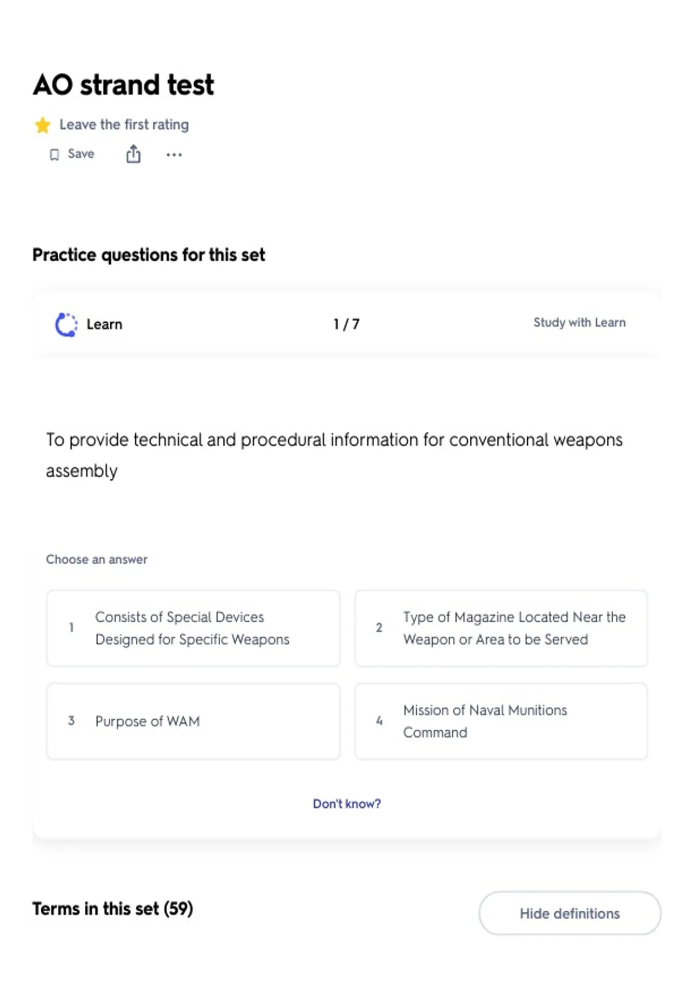Click the 'Hide definitions' button

[569, 913]
